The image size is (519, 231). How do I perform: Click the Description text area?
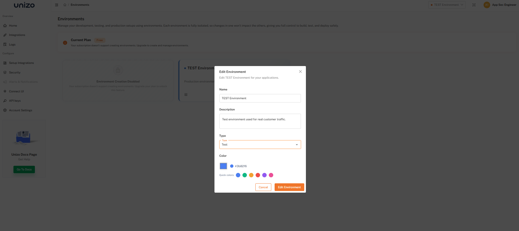260,121
